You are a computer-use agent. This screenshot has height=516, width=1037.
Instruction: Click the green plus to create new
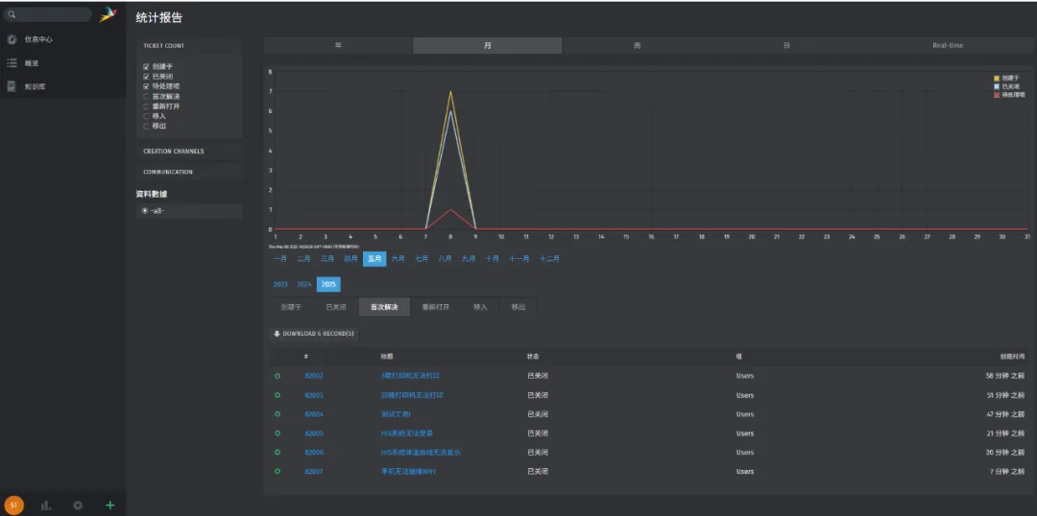[109, 505]
